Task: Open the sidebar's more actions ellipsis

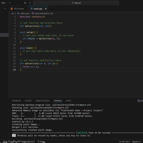Action: click(5, 9)
